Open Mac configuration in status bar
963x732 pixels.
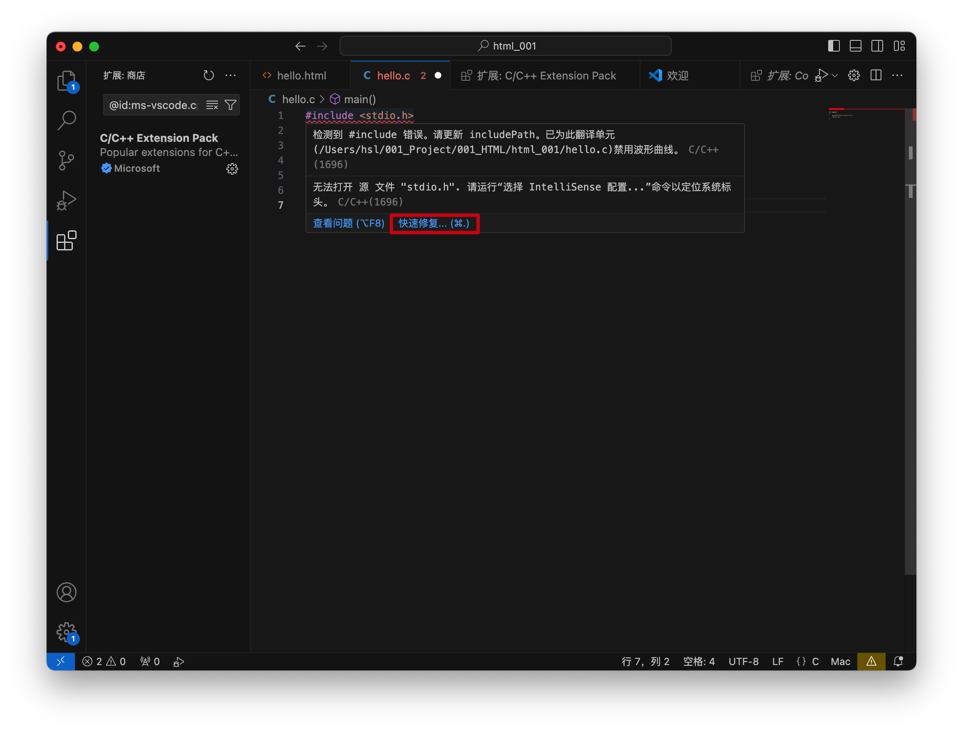pos(840,661)
